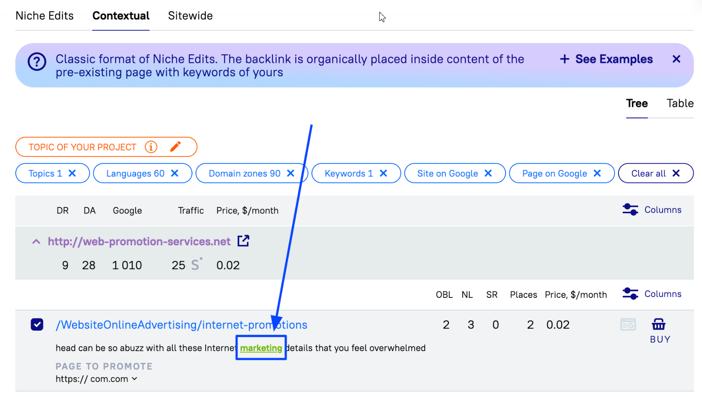Screen dimensions: 702x397
Task: Switch to the Table view tab
Action: click(x=680, y=104)
